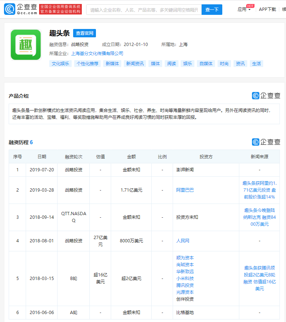Choose the 新媒体 tag
Screen dimensions: 286x322
point(112,64)
